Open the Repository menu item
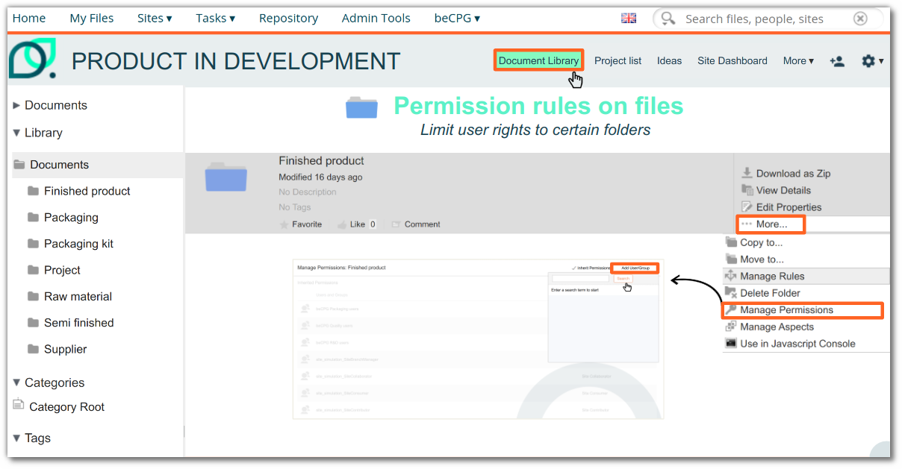This screenshot has height=469, width=902. [x=288, y=19]
